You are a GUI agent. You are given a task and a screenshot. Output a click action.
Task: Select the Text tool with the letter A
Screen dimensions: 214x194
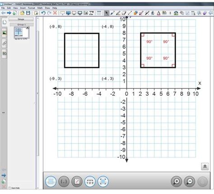(158, 13)
